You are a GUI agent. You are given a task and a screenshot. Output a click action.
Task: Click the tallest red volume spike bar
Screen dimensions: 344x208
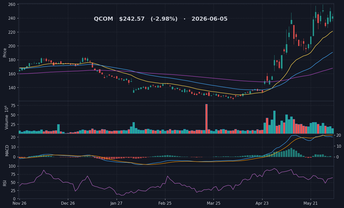pos(206,119)
